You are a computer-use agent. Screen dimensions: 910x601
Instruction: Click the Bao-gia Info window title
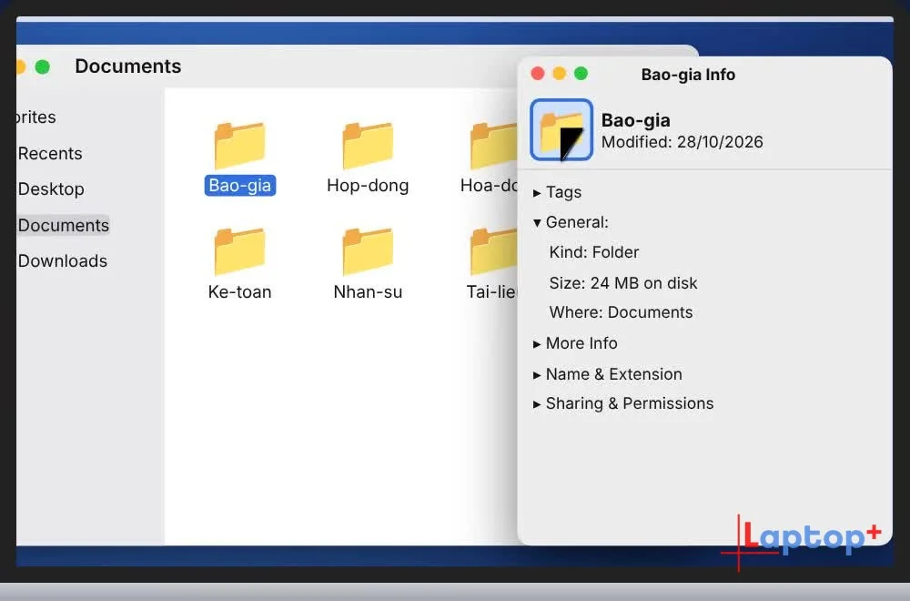pos(688,75)
